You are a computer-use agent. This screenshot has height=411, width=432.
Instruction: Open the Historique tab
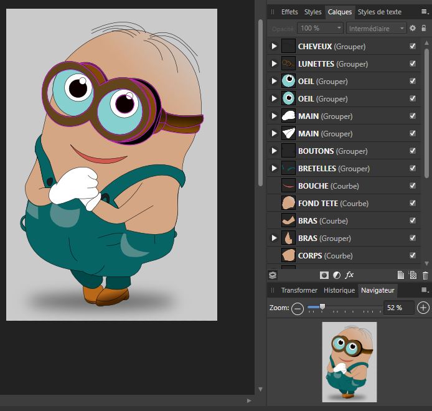click(x=339, y=290)
